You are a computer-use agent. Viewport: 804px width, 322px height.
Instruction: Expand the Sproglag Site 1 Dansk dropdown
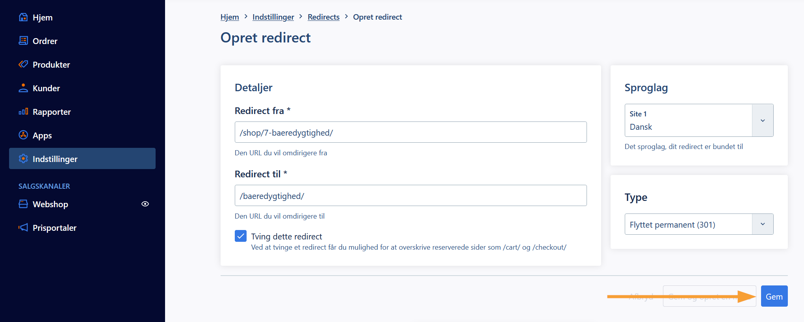(699, 120)
